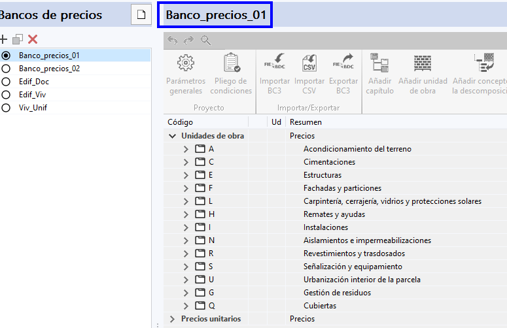Select Remates y ayudas row text

tap(334, 214)
